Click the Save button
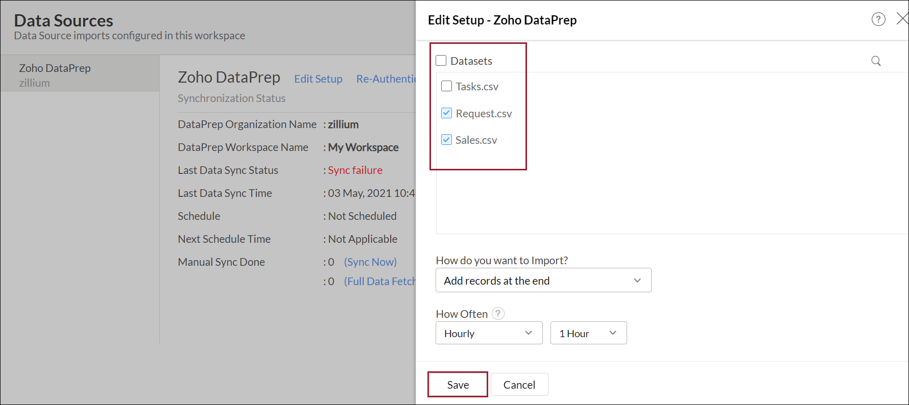The image size is (909, 405). point(458,385)
